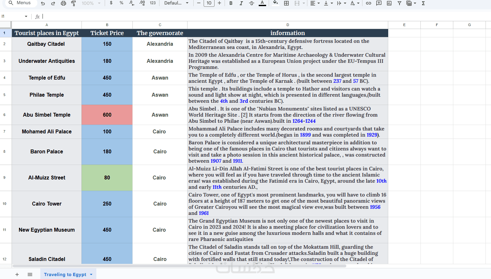Image resolution: width=491 pixels, height=279 pixels.
Task: Increase decimal places in the toolbar
Action: tap(142, 3)
